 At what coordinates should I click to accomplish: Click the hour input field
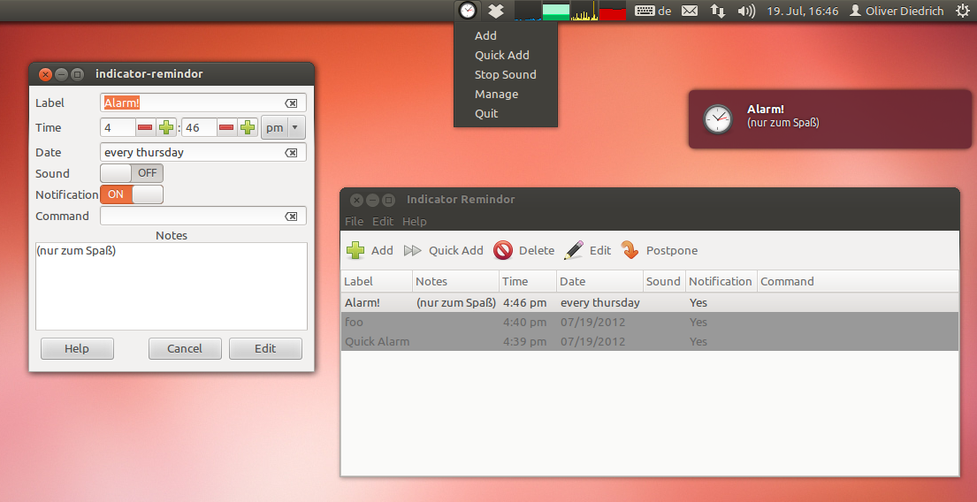click(x=118, y=127)
